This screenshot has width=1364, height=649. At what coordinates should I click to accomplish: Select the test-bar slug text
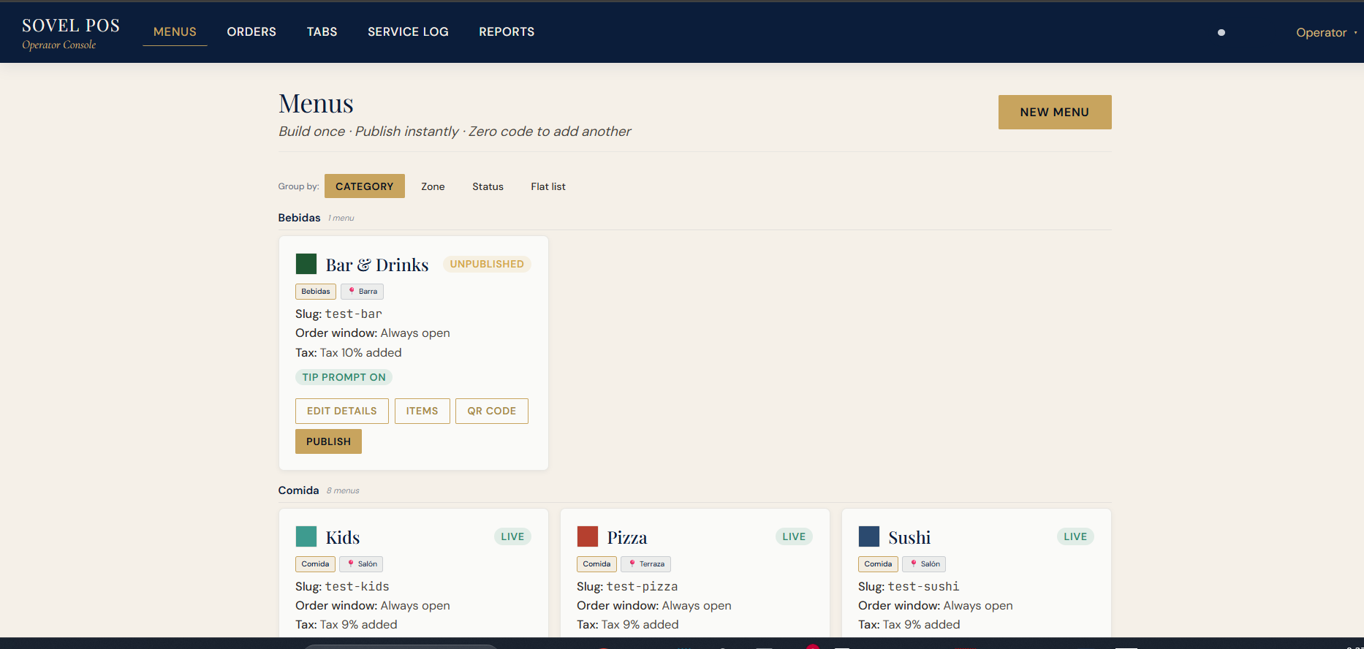354,314
